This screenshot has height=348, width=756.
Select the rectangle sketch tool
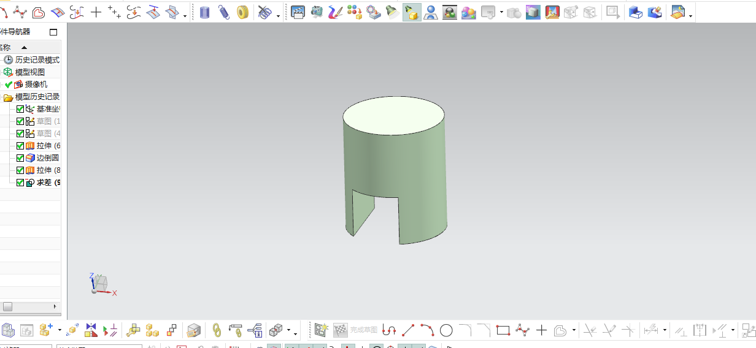(x=503, y=331)
